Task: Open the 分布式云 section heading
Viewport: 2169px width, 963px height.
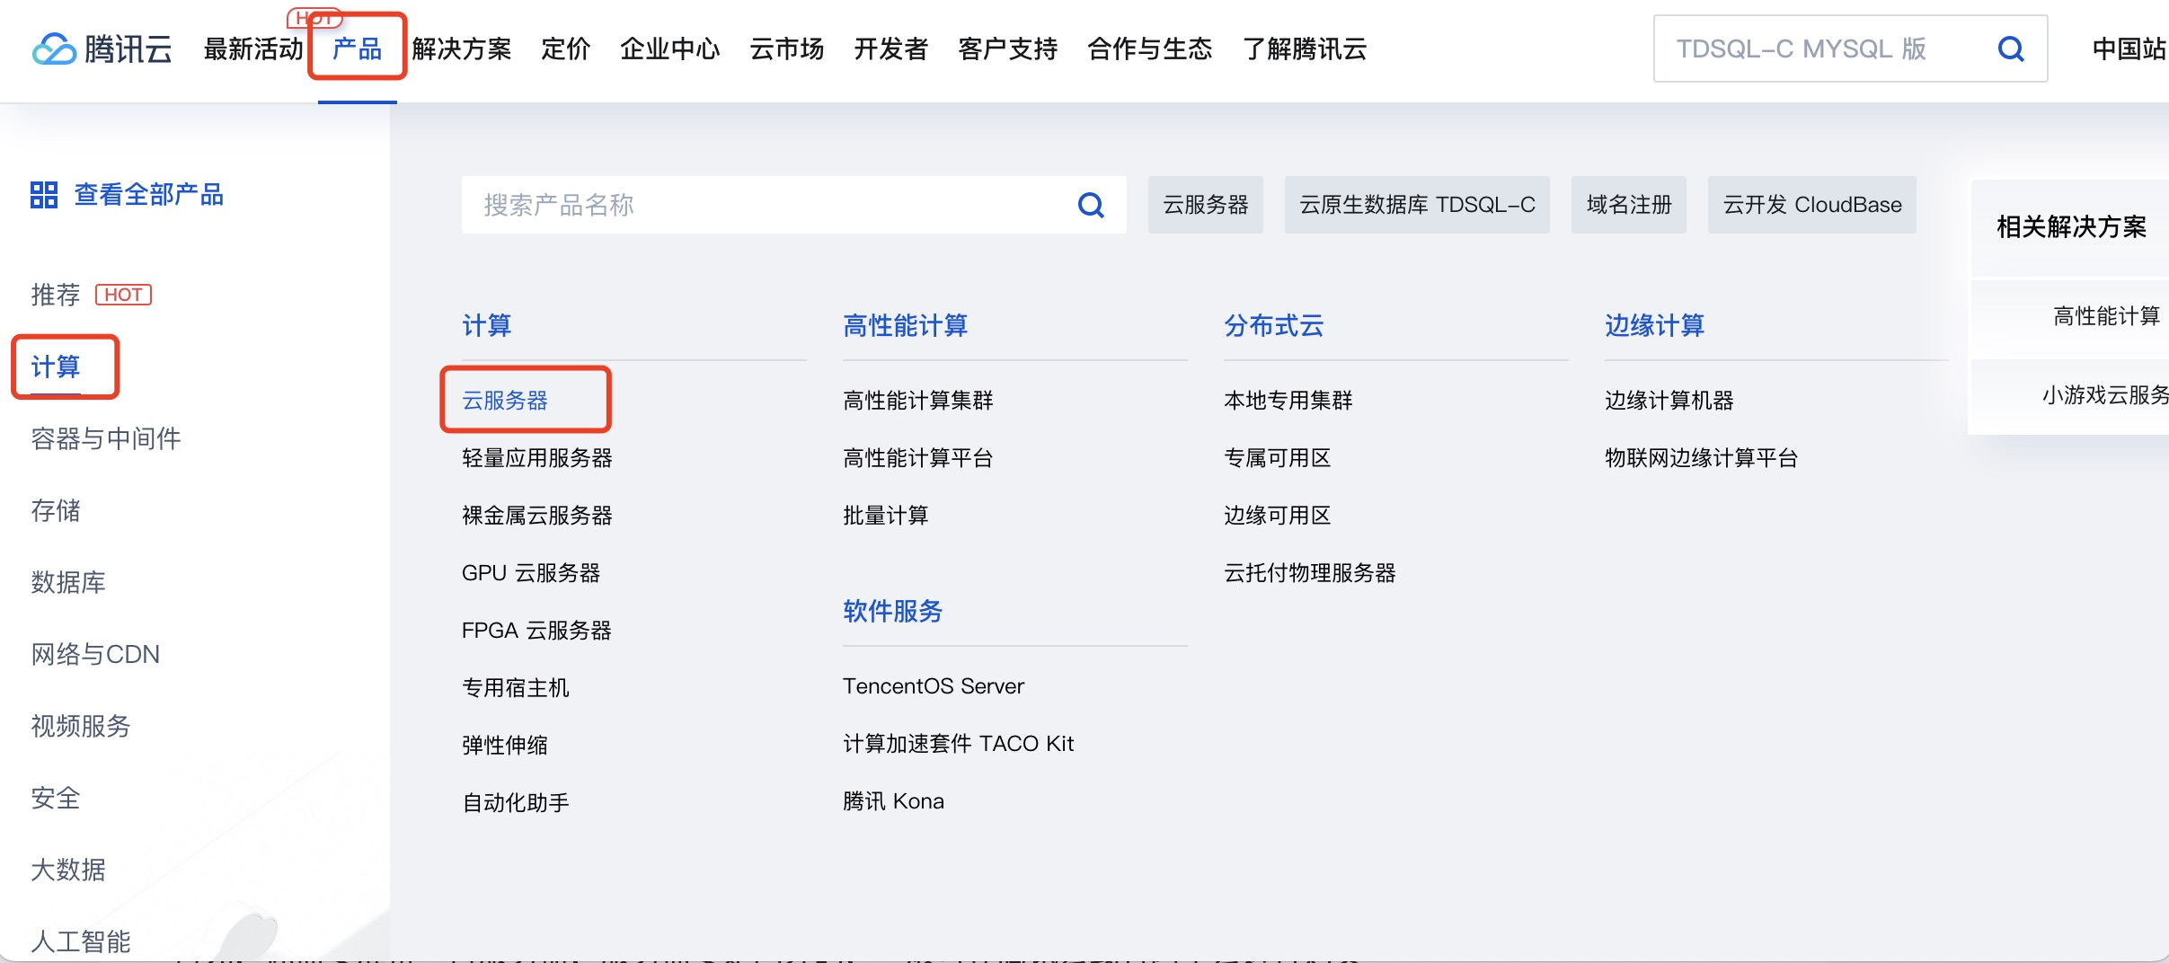Action: (1274, 325)
